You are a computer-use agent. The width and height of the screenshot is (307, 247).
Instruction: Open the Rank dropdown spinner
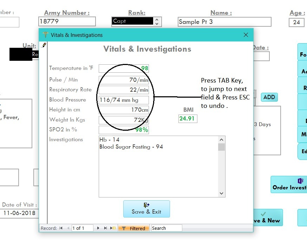coord(157,21)
